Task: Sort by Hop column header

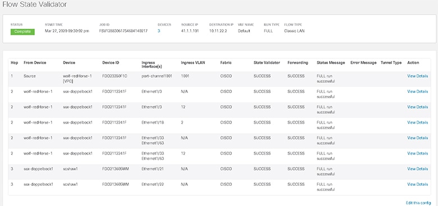Action: pos(14,63)
